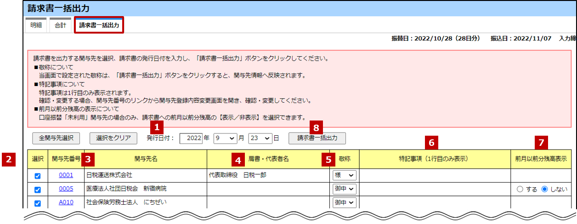Screen dimensions: 577x224
Task: Toggle the checkbox for client A010
Action: [37, 202]
